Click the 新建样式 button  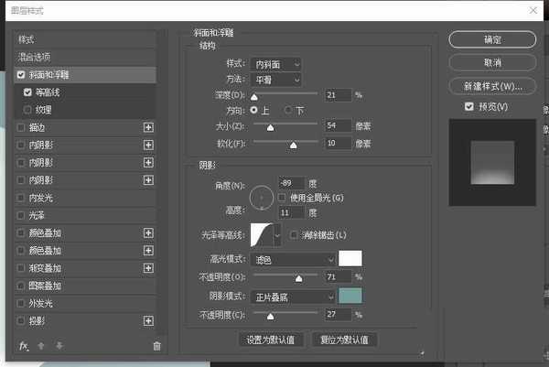click(x=491, y=87)
